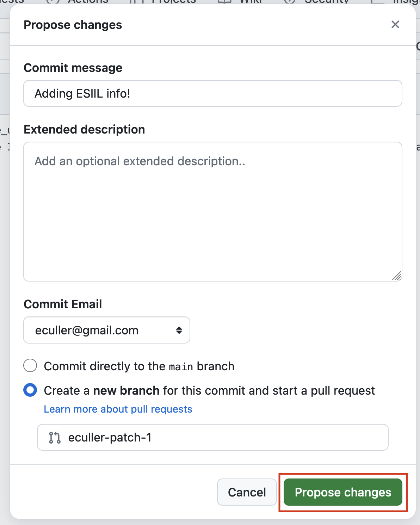The width and height of the screenshot is (420, 525).
Task: Click into the Extended description textarea
Action: (x=213, y=211)
